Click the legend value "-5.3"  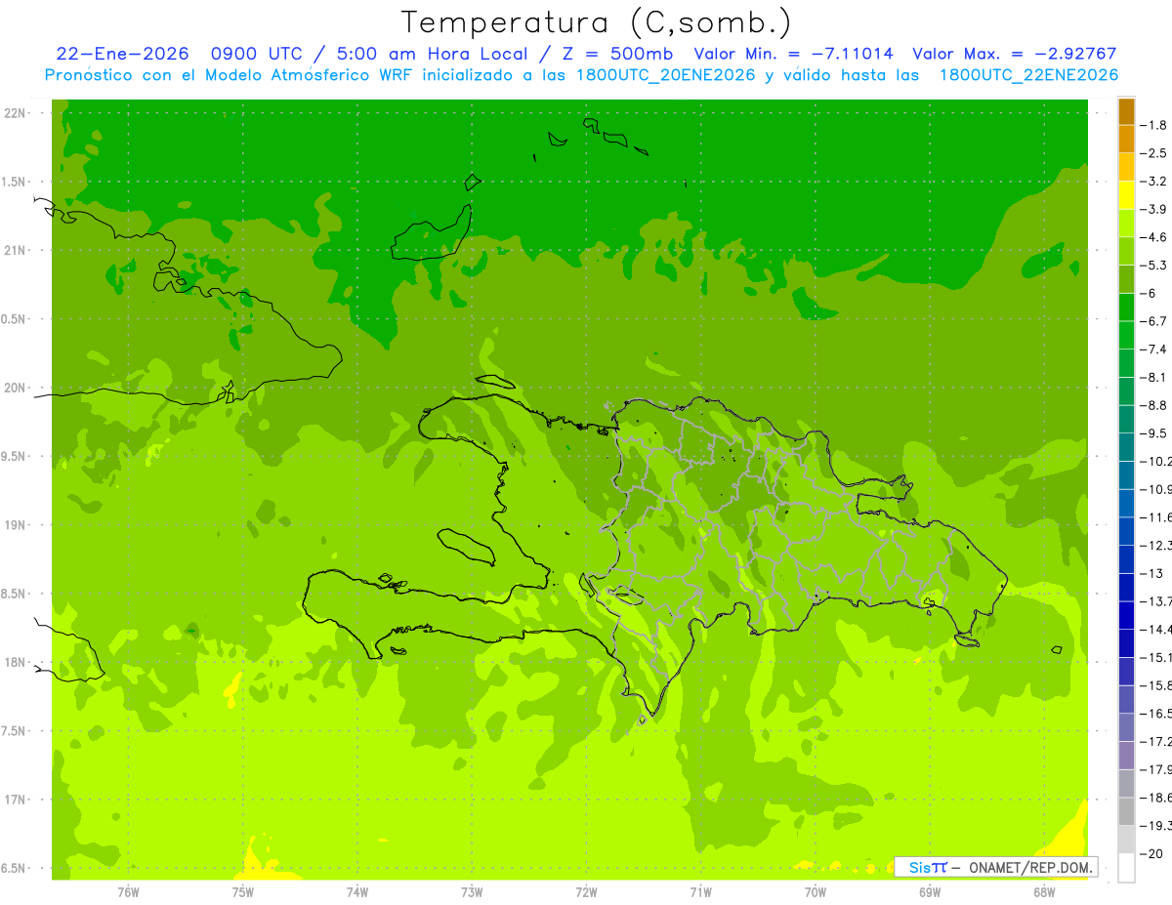click(x=1155, y=266)
